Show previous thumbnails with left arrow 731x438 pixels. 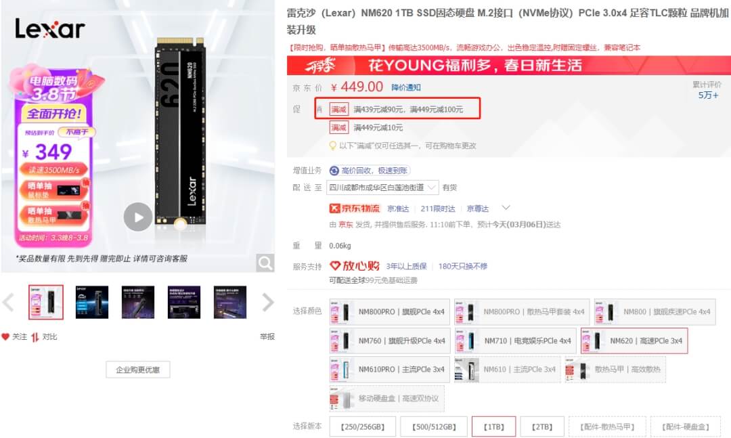coord(8,302)
